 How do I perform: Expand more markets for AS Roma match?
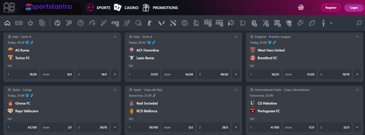point(115,74)
